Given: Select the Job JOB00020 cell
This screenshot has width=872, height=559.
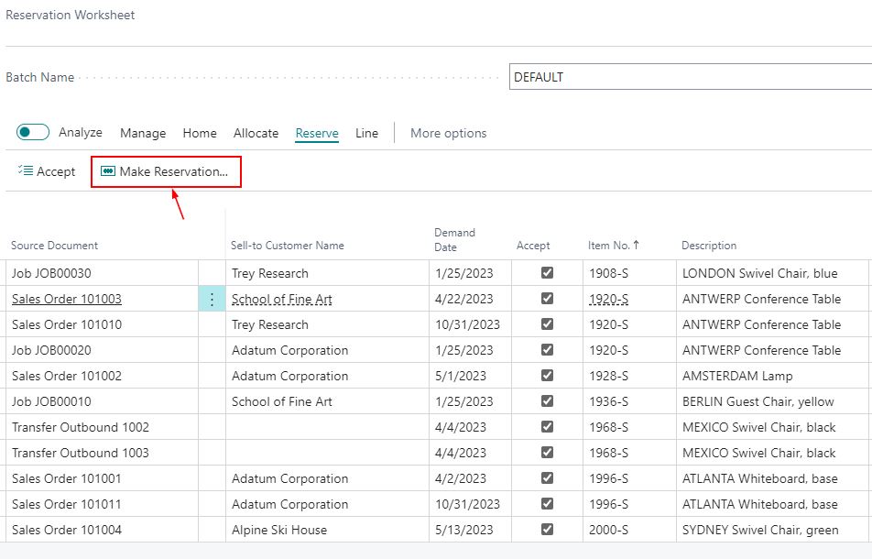Looking at the screenshot, I should [103, 350].
